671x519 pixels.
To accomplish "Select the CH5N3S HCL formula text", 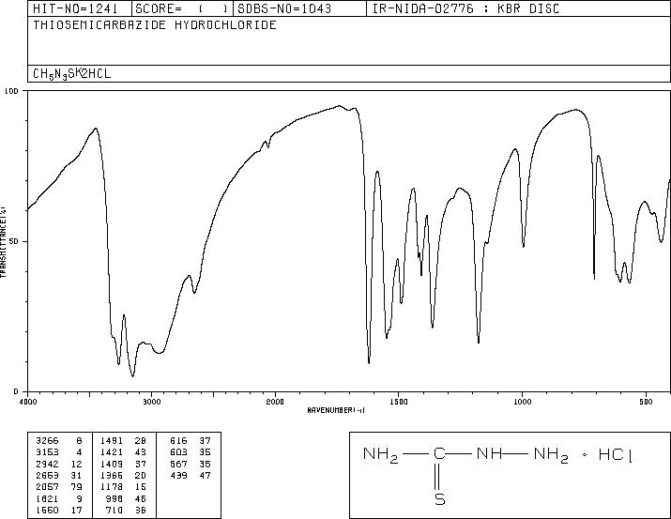I will coord(72,73).
